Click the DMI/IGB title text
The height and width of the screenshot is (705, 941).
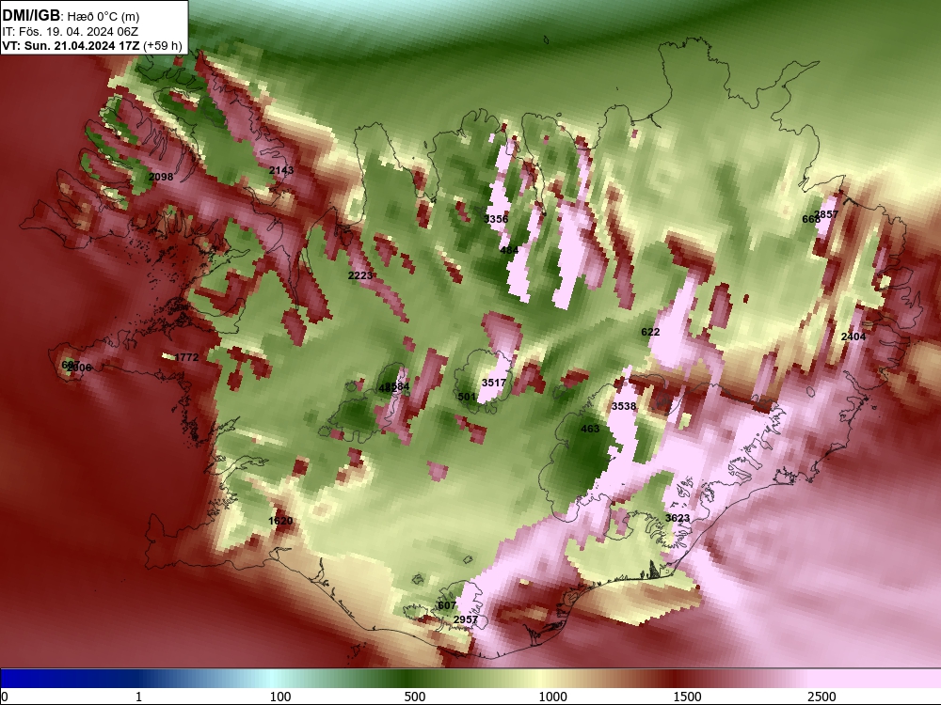31,15
